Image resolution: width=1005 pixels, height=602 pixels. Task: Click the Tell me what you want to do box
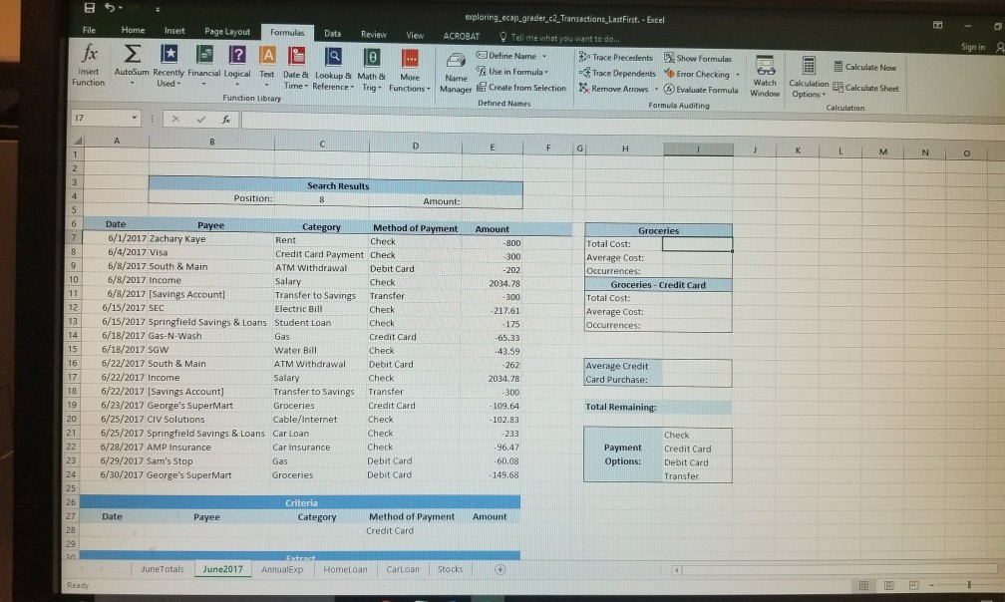point(559,38)
